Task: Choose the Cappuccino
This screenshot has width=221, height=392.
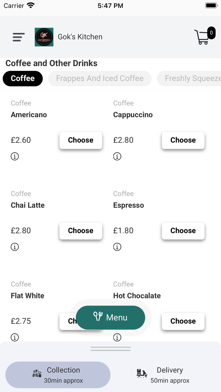Action: coord(183,140)
